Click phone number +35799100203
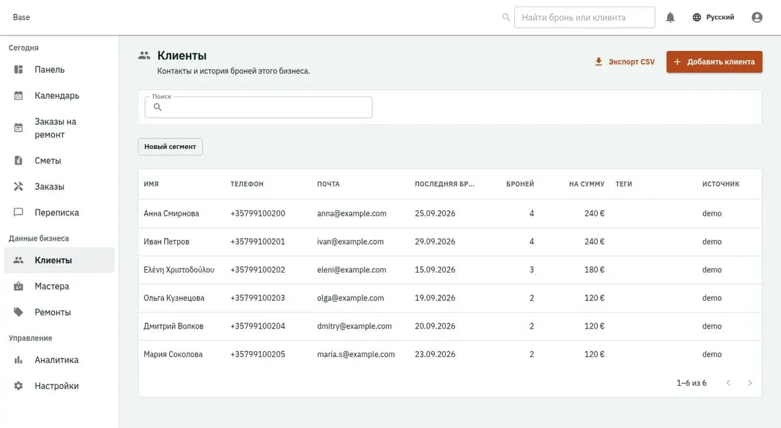The height and width of the screenshot is (428, 781). coord(258,298)
